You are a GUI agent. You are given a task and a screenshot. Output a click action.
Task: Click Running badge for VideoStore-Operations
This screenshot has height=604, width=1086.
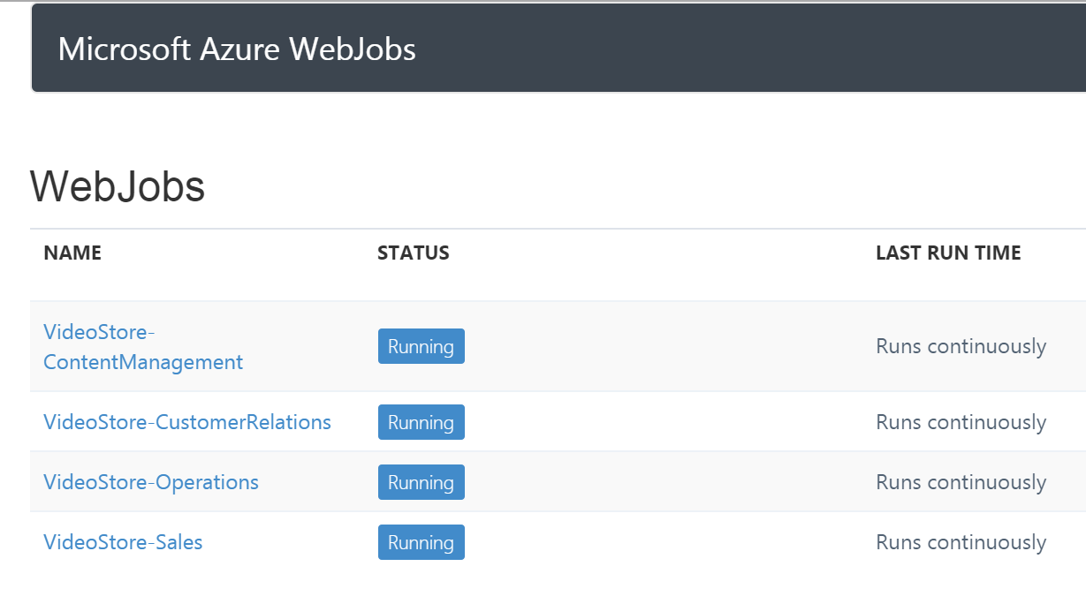pos(421,482)
